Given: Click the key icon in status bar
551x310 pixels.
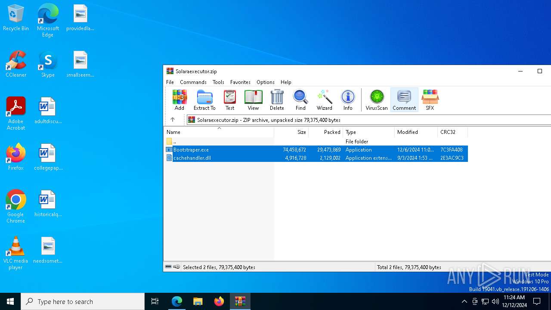Looking at the screenshot, I should (x=176, y=267).
